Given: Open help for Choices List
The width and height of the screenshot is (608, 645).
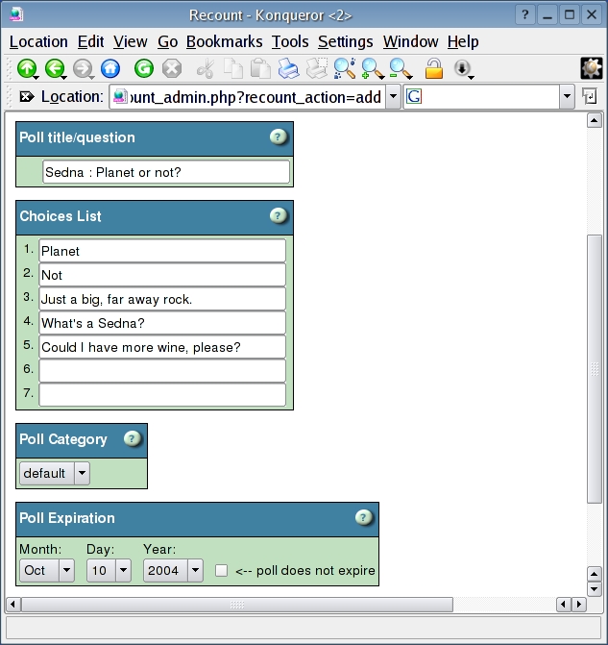Looking at the screenshot, I should (278, 216).
